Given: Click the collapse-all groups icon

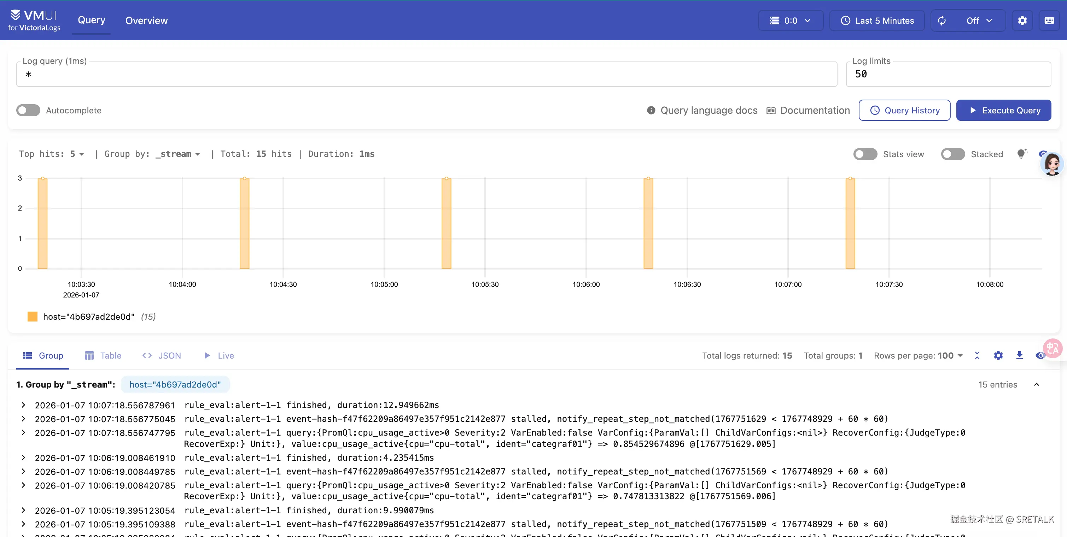Looking at the screenshot, I should coord(977,355).
